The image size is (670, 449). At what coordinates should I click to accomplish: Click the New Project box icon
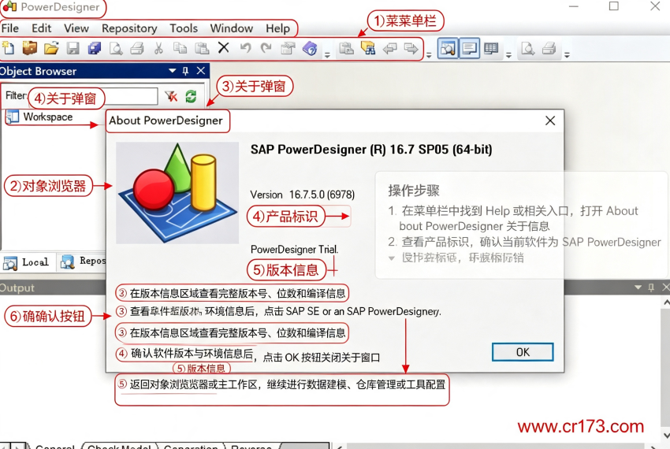pyautogui.click(x=29, y=48)
